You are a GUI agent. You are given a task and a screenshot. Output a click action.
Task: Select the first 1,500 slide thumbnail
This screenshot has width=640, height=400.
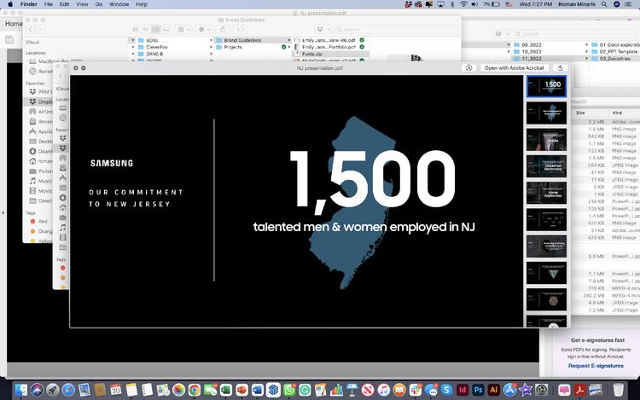click(x=546, y=86)
